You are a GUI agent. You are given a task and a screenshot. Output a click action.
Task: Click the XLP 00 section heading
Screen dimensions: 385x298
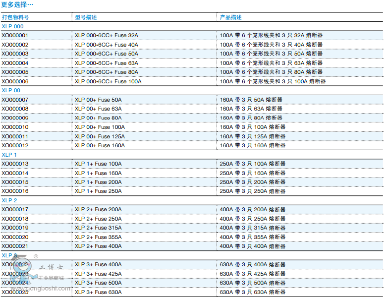coord(11,90)
